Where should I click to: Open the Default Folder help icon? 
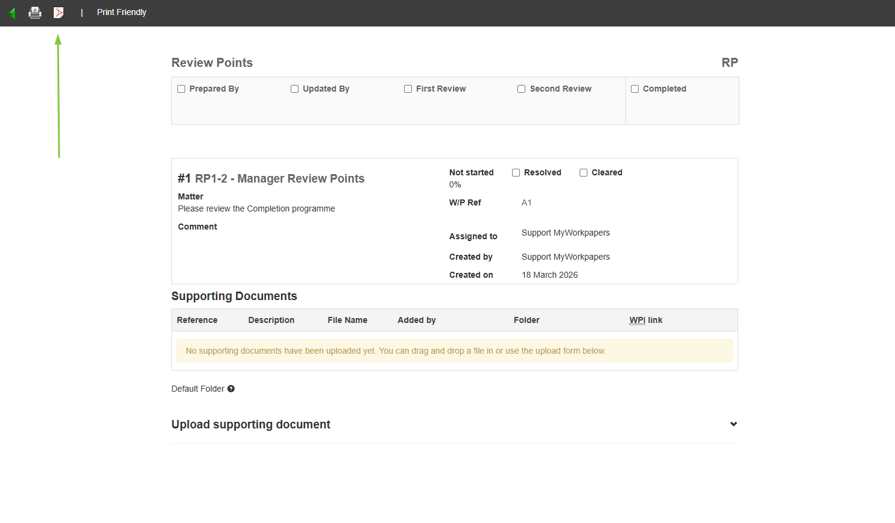231,389
